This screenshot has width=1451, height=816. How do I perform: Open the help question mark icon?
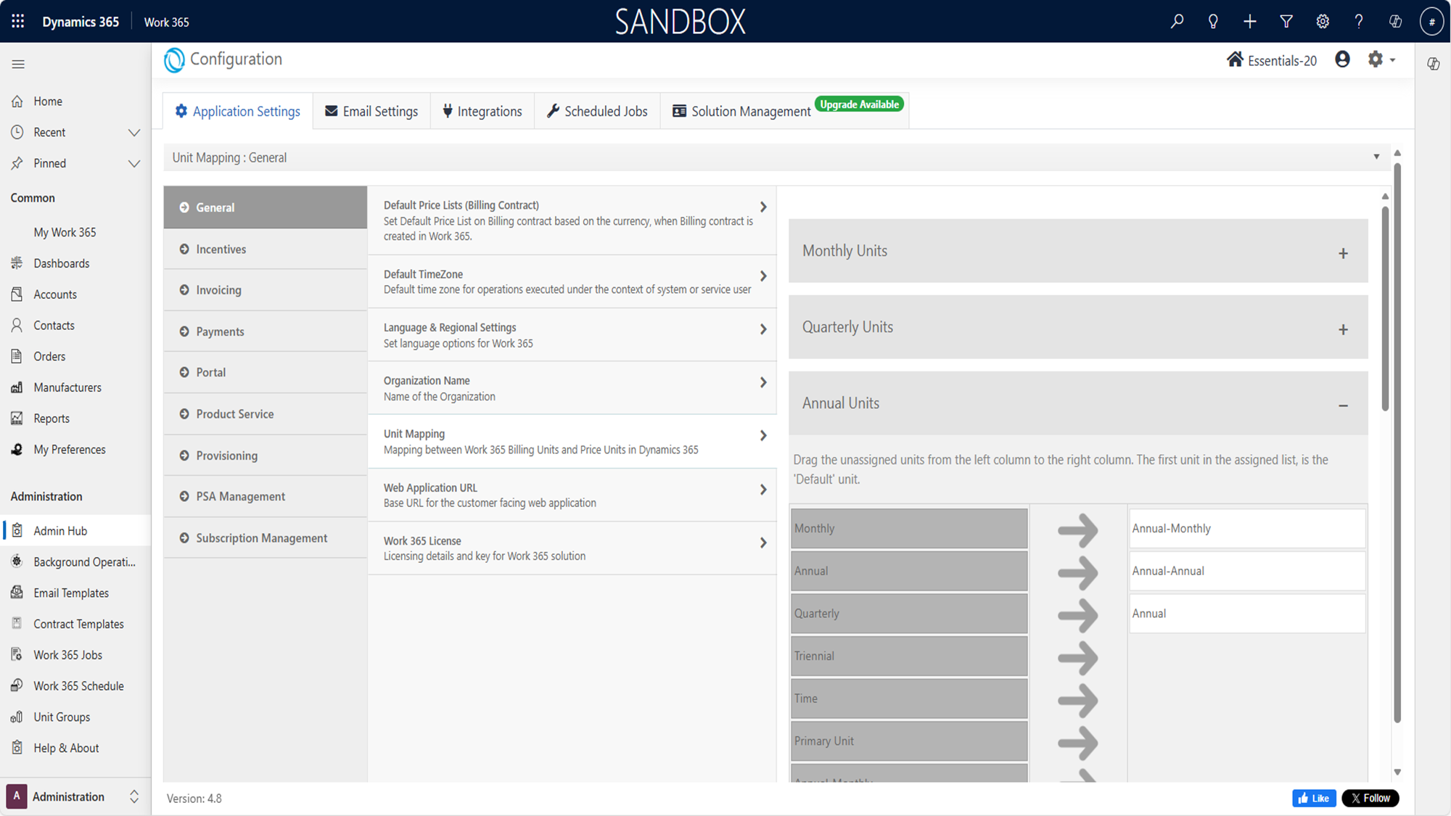pyautogui.click(x=1358, y=21)
